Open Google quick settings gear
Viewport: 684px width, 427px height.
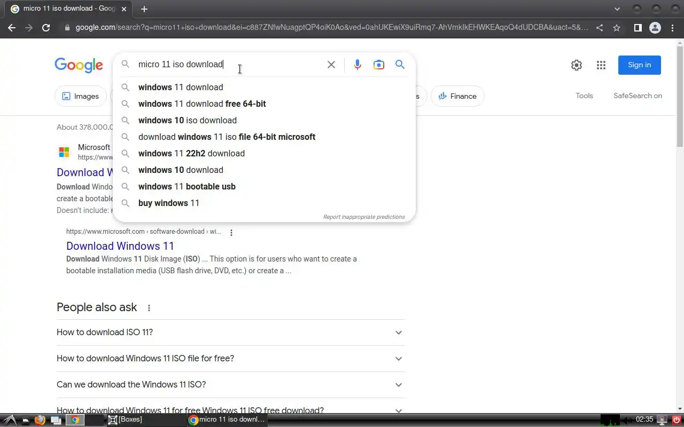tap(577, 65)
